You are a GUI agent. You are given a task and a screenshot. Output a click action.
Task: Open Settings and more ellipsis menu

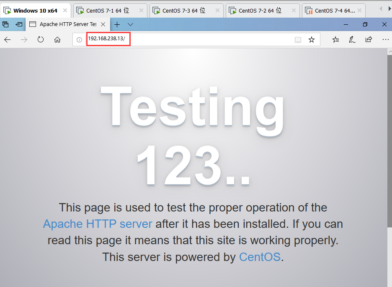click(x=385, y=39)
